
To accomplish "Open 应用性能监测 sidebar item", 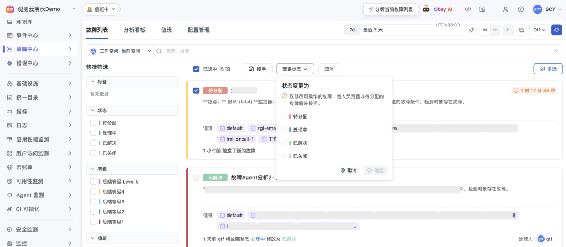I will coord(40,139).
